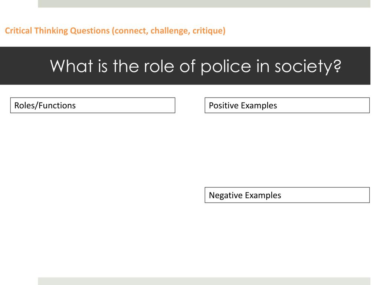Click the word police in the title

(226, 67)
